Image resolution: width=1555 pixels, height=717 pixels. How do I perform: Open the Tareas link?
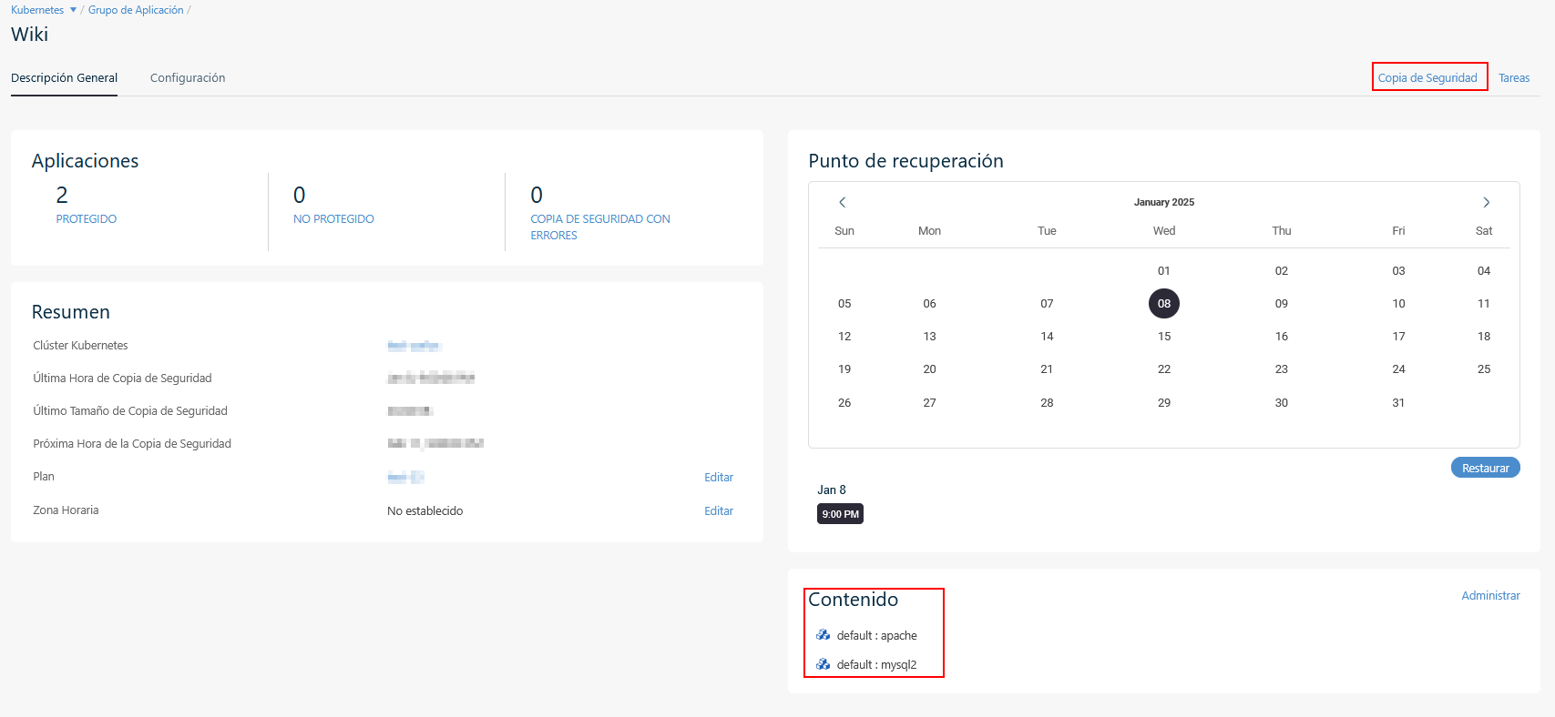click(1513, 78)
